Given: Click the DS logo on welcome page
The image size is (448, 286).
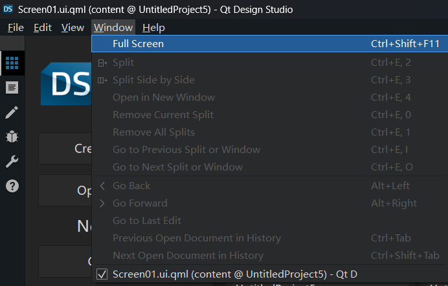Looking at the screenshot, I should click(x=66, y=84).
